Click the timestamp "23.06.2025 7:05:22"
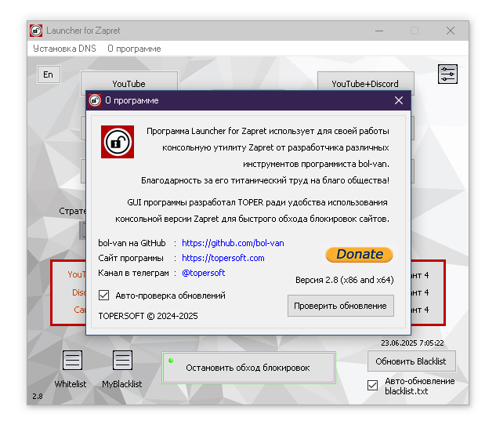The width and height of the screenshot is (496, 428). pyautogui.click(x=412, y=343)
